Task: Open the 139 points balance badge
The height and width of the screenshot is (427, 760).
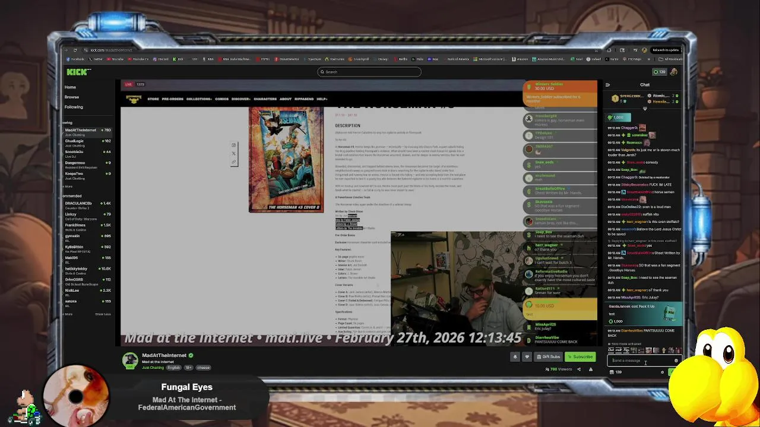Action: coord(658,72)
